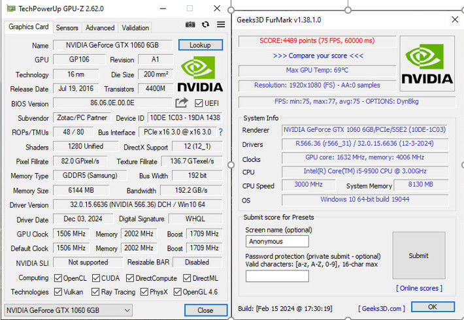Toggle the OpenCL checkbox
Viewport: 464px width, 320px height.
click(x=58, y=278)
